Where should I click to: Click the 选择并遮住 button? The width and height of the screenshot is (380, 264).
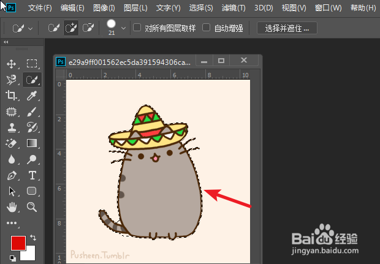[x=287, y=28]
